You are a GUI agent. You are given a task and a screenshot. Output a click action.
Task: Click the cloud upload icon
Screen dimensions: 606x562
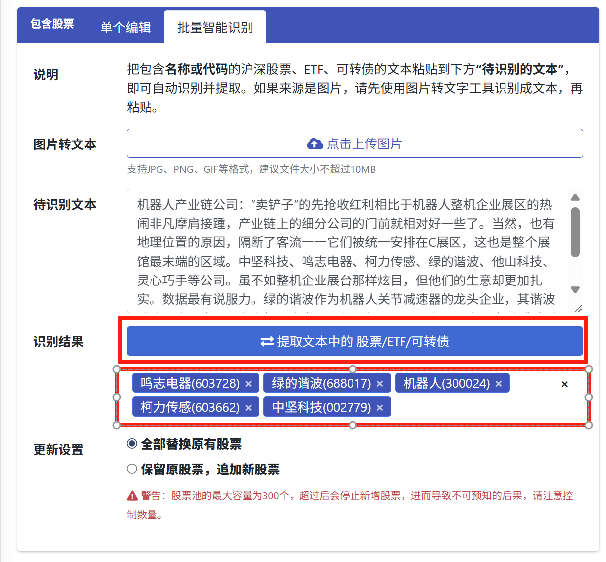tap(315, 144)
